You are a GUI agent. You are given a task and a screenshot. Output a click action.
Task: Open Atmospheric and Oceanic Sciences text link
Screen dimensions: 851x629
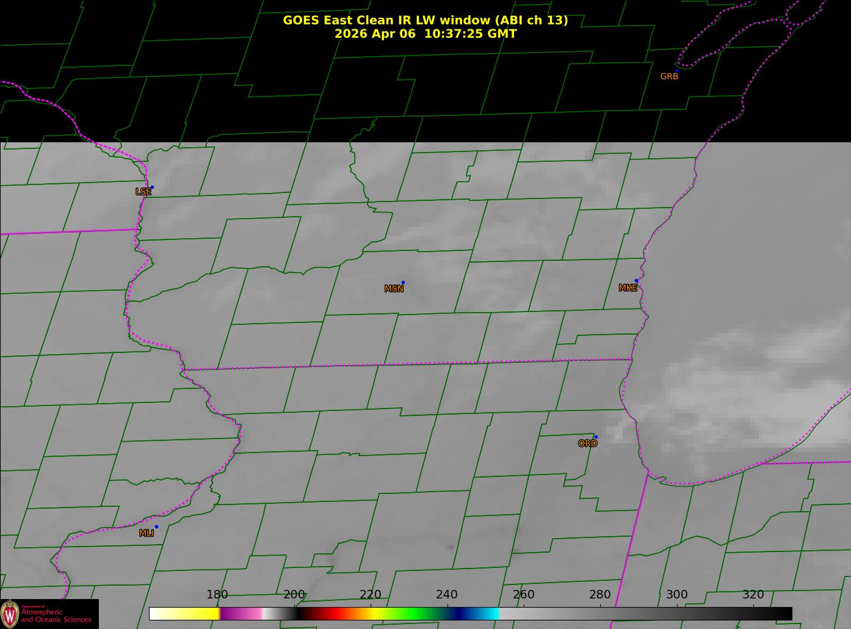[x=56, y=616]
